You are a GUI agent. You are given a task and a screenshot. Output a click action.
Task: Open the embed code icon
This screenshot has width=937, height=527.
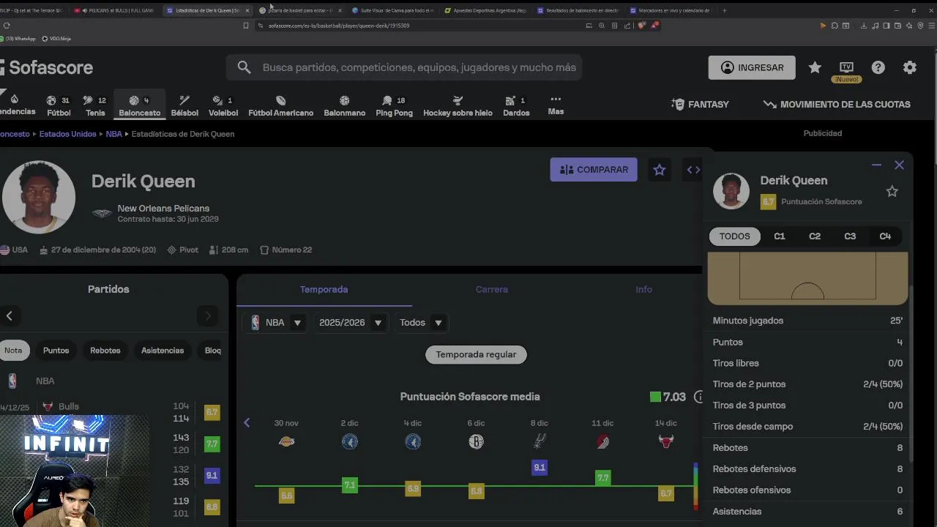coord(693,170)
